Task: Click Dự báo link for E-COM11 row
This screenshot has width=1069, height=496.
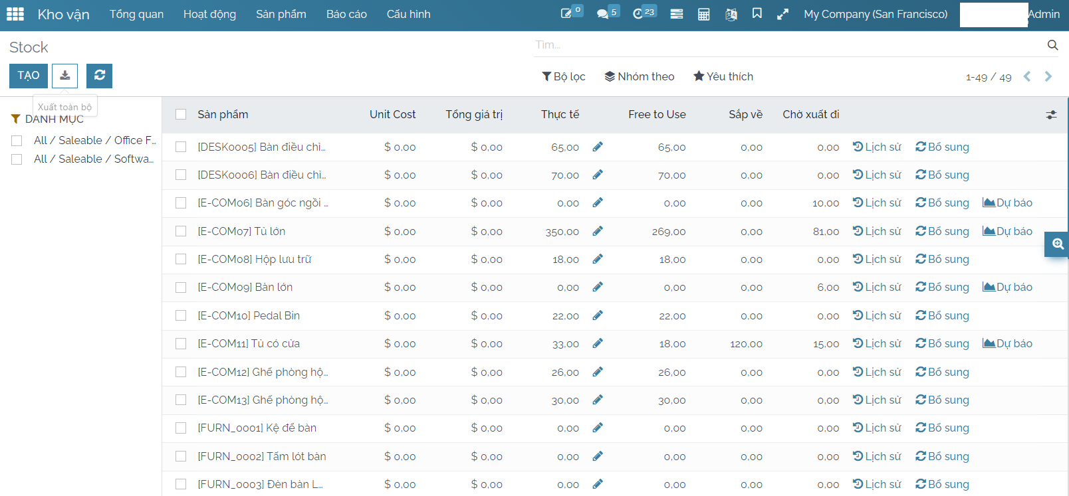Action: 1007,343
